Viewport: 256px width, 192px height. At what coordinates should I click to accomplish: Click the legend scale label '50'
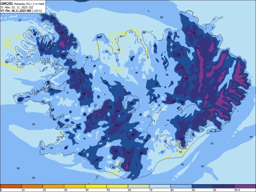108,190
